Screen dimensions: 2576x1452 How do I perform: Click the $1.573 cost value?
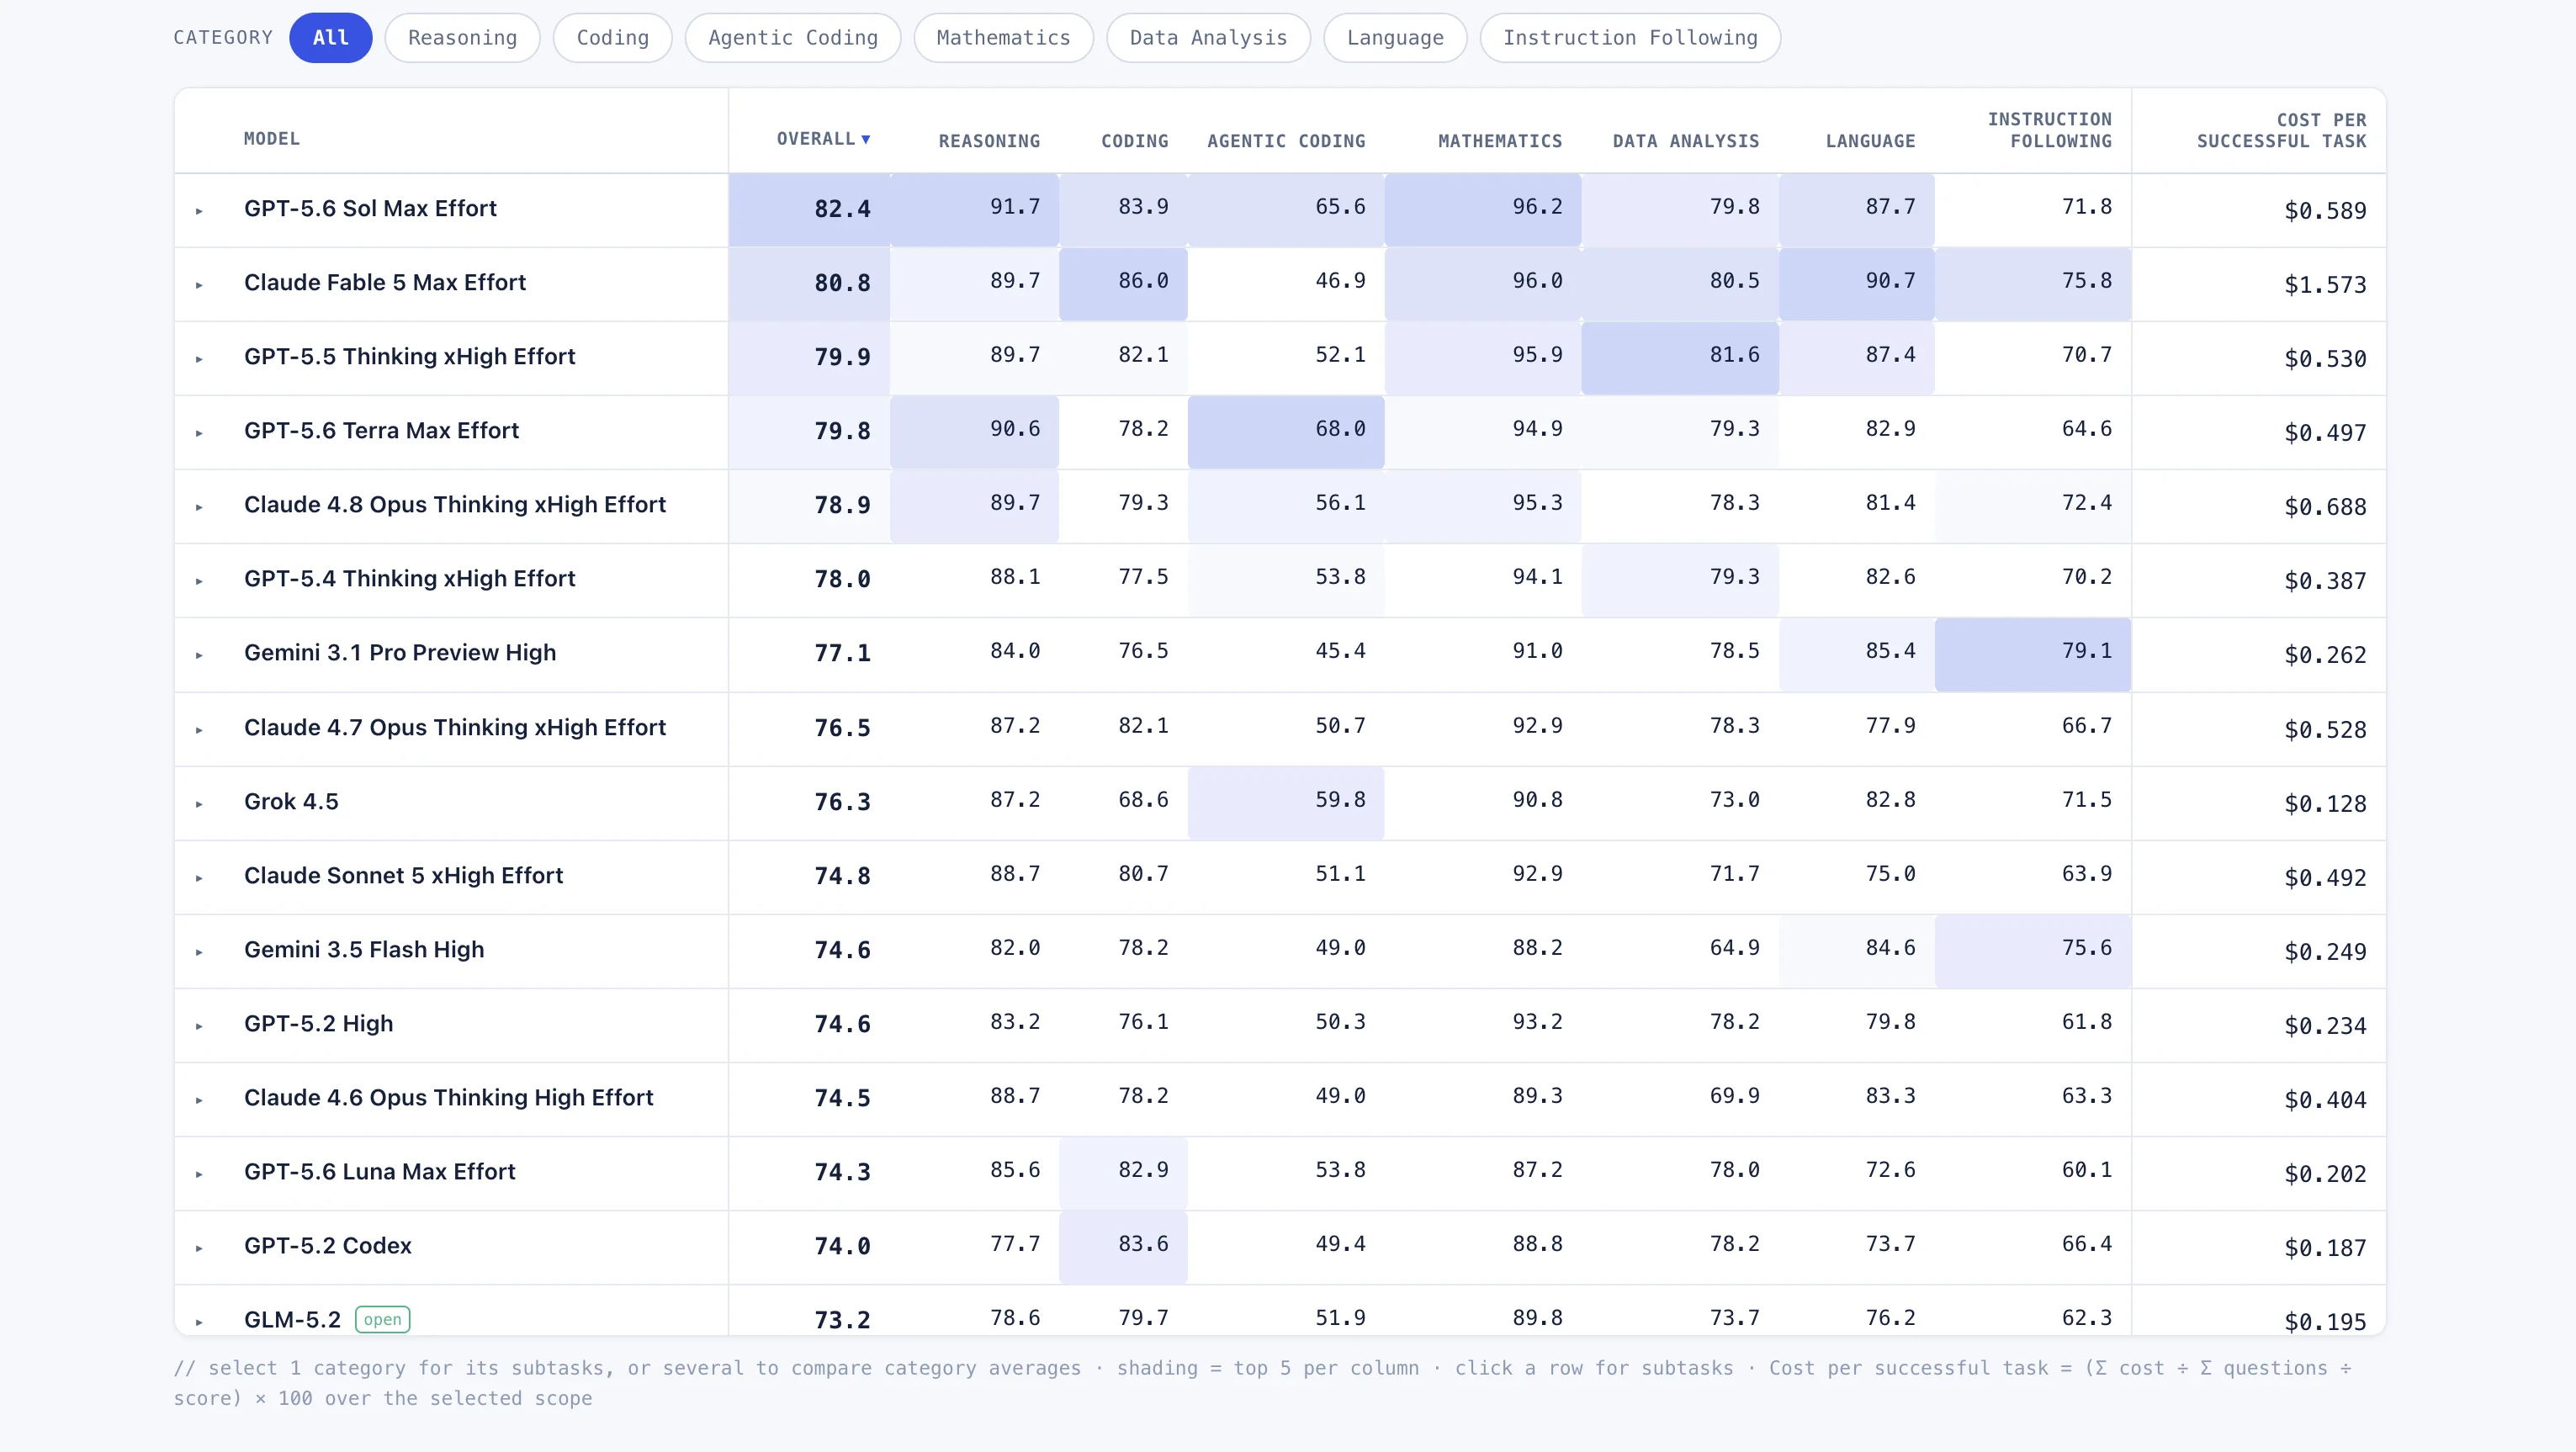(x=2325, y=285)
